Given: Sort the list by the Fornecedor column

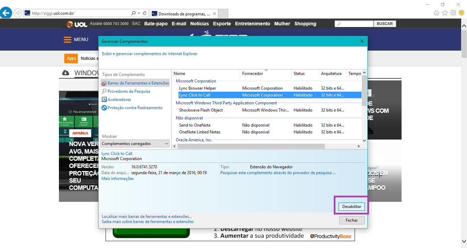Looking at the screenshot, I should tap(266, 74).
